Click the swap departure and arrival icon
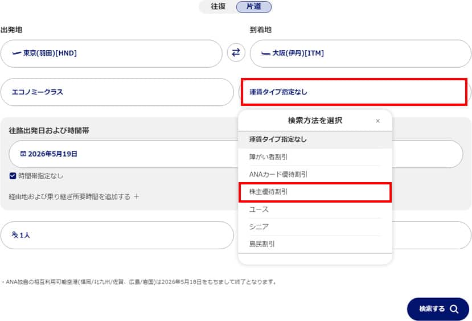472x321 pixels. point(236,53)
